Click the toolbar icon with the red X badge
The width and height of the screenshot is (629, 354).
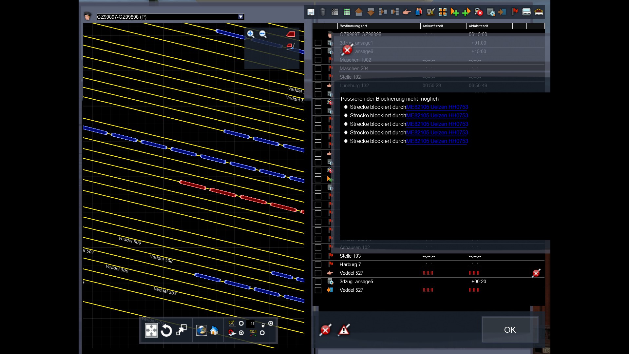click(x=479, y=12)
